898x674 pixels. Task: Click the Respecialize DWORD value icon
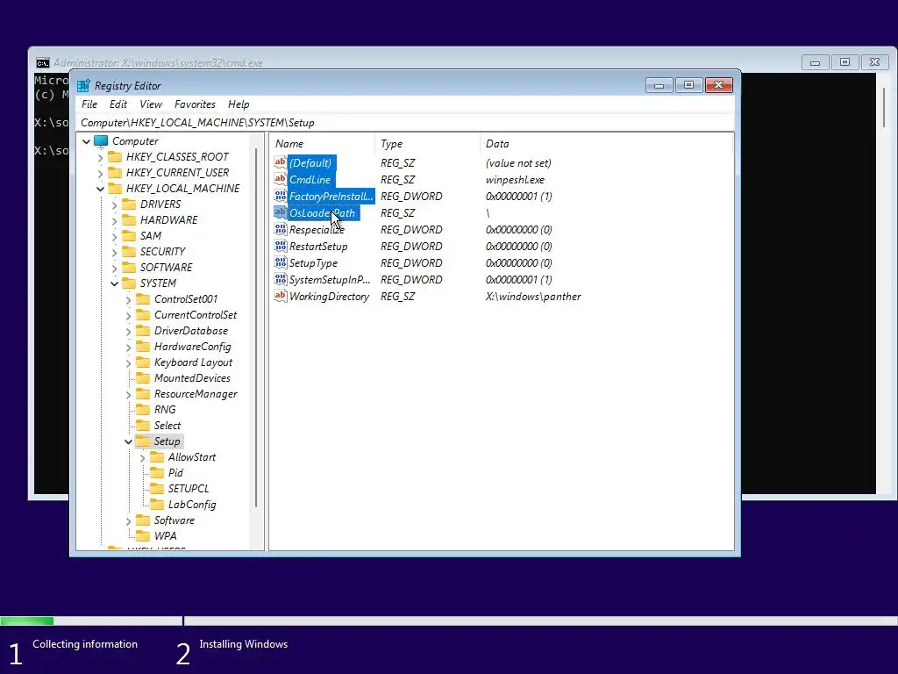click(280, 229)
